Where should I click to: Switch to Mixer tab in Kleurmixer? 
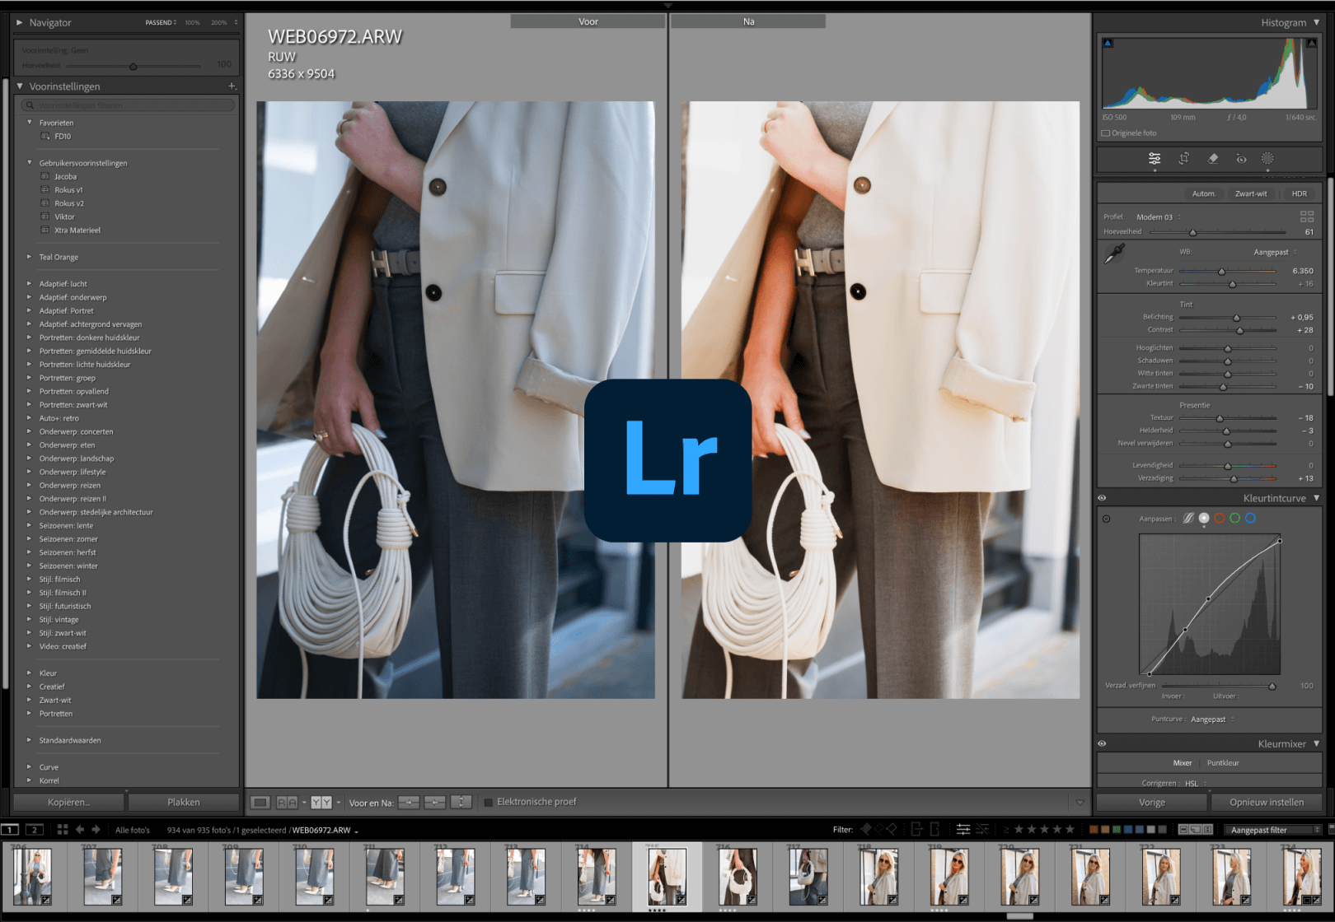pyautogui.click(x=1183, y=763)
